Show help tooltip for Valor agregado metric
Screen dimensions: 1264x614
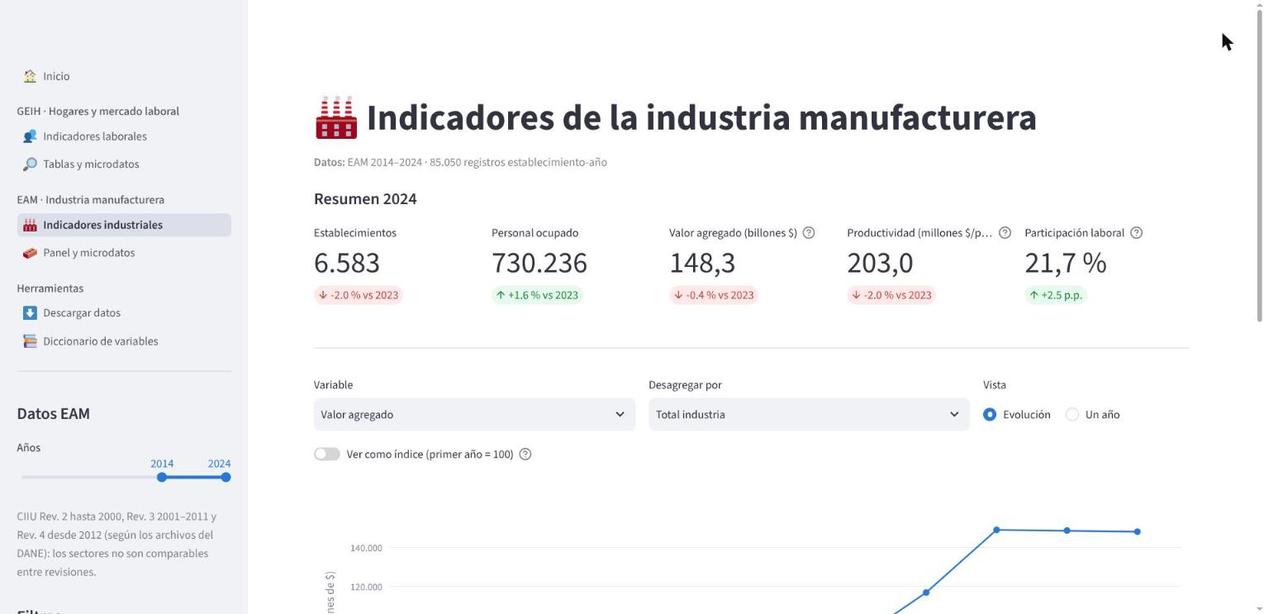(x=809, y=233)
